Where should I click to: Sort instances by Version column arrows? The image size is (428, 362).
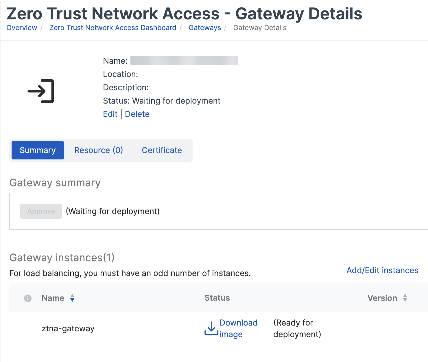tap(405, 298)
